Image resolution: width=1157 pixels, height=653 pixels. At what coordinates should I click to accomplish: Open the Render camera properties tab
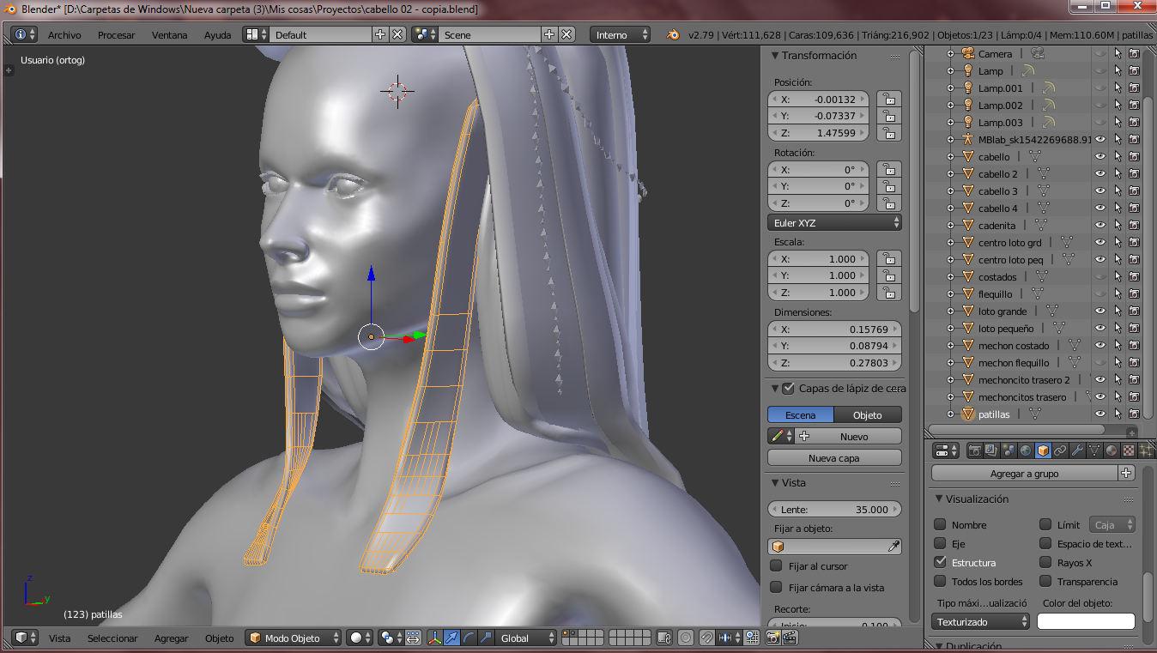(x=975, y=450)
